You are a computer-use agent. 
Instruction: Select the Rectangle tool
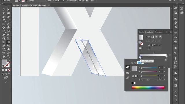[x=4, y=24]
